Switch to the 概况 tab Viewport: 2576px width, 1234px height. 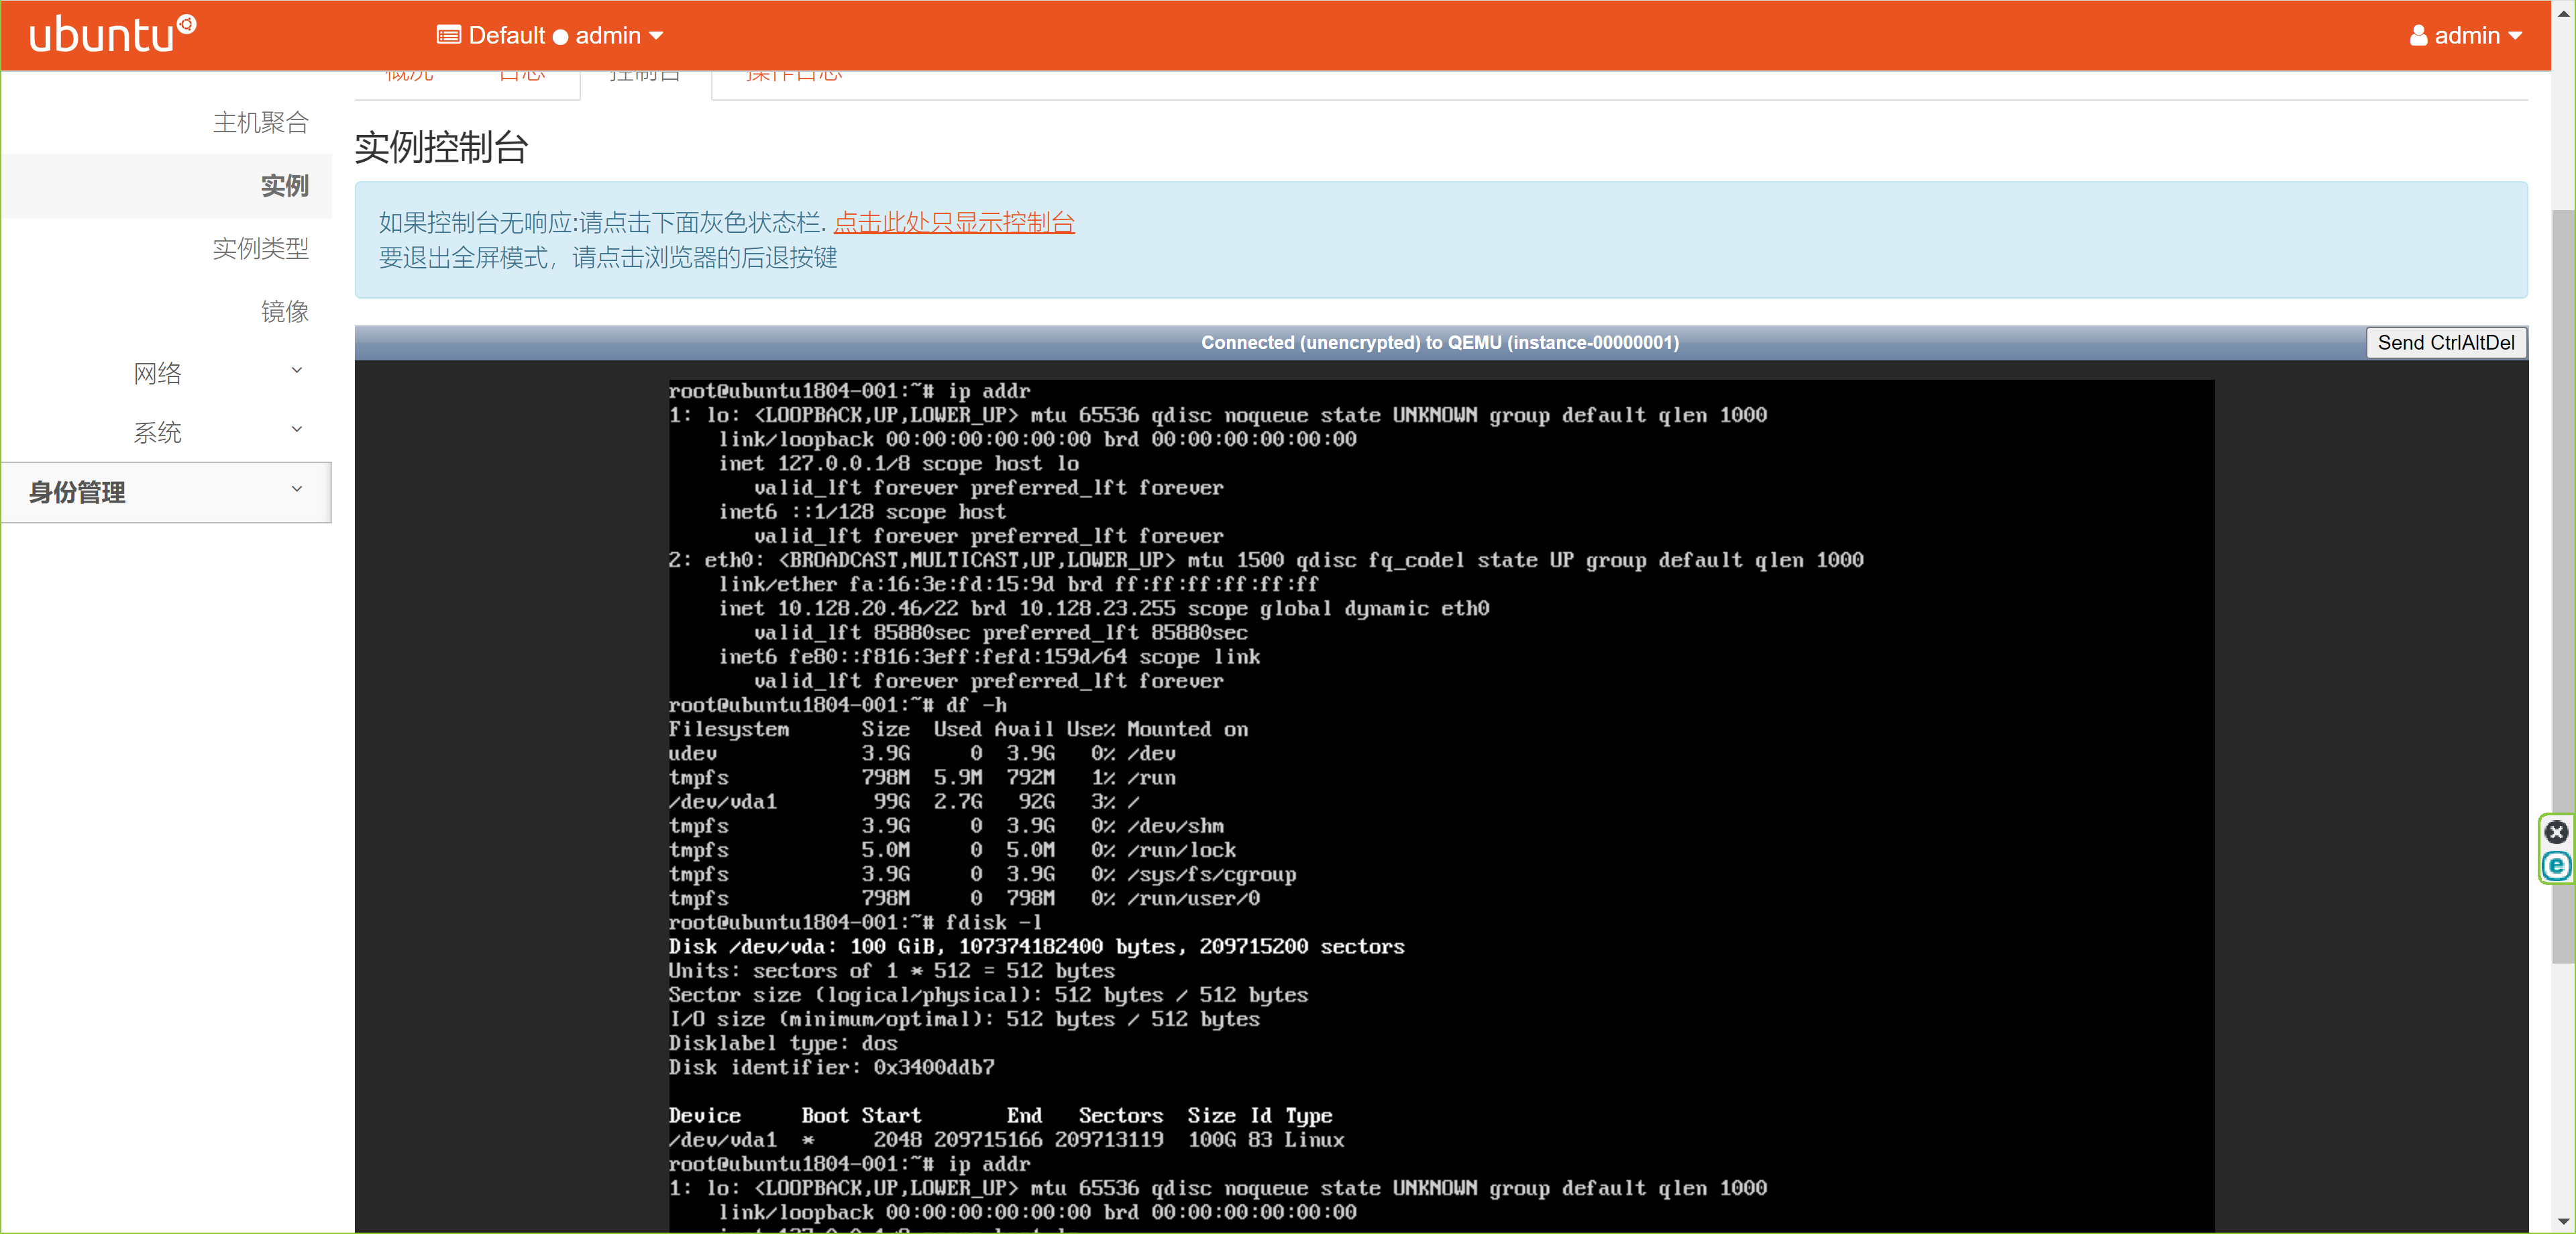(409, 74)
